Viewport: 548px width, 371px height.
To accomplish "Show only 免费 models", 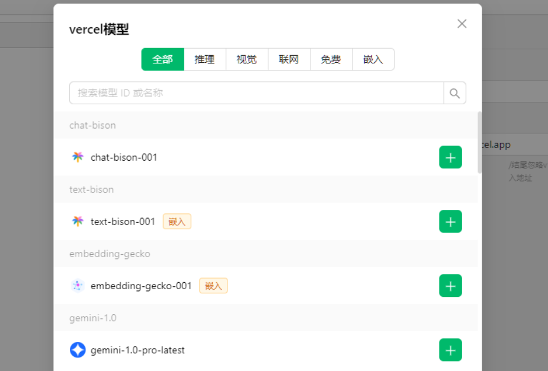I will (331, 60).
